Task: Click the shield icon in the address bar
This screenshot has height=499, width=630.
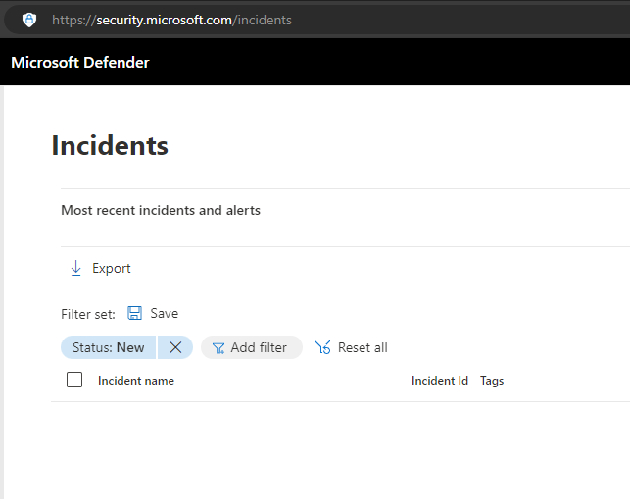Action: [x=29, y=20]
